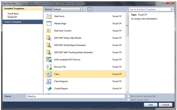
Task: Enable Place code in separate file
Action: 128,96
